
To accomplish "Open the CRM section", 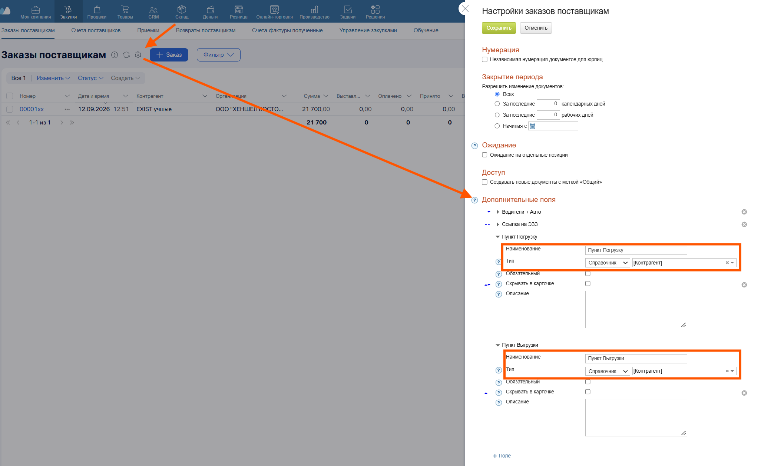I will click(153, 12).
